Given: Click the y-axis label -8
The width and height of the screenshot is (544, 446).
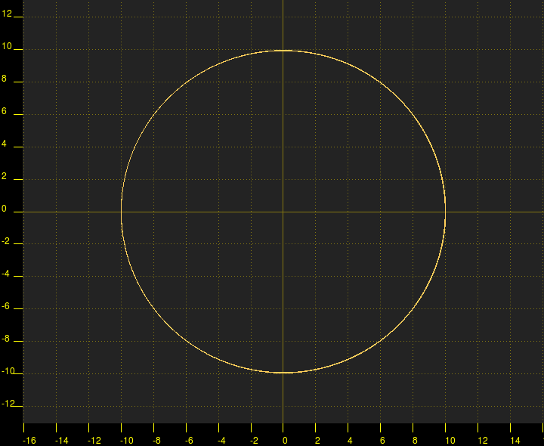Looking at the screenshot, I should [5, 339].
